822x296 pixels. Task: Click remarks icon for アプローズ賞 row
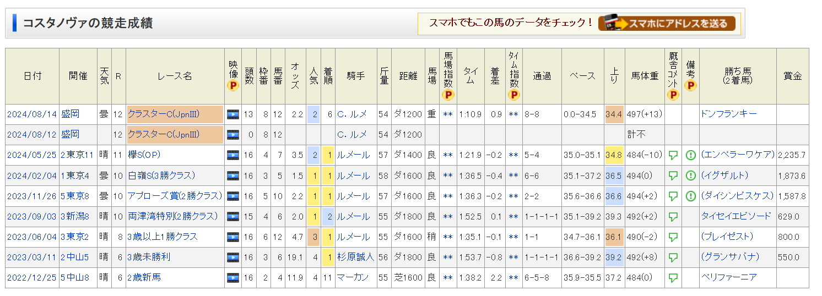691,196
